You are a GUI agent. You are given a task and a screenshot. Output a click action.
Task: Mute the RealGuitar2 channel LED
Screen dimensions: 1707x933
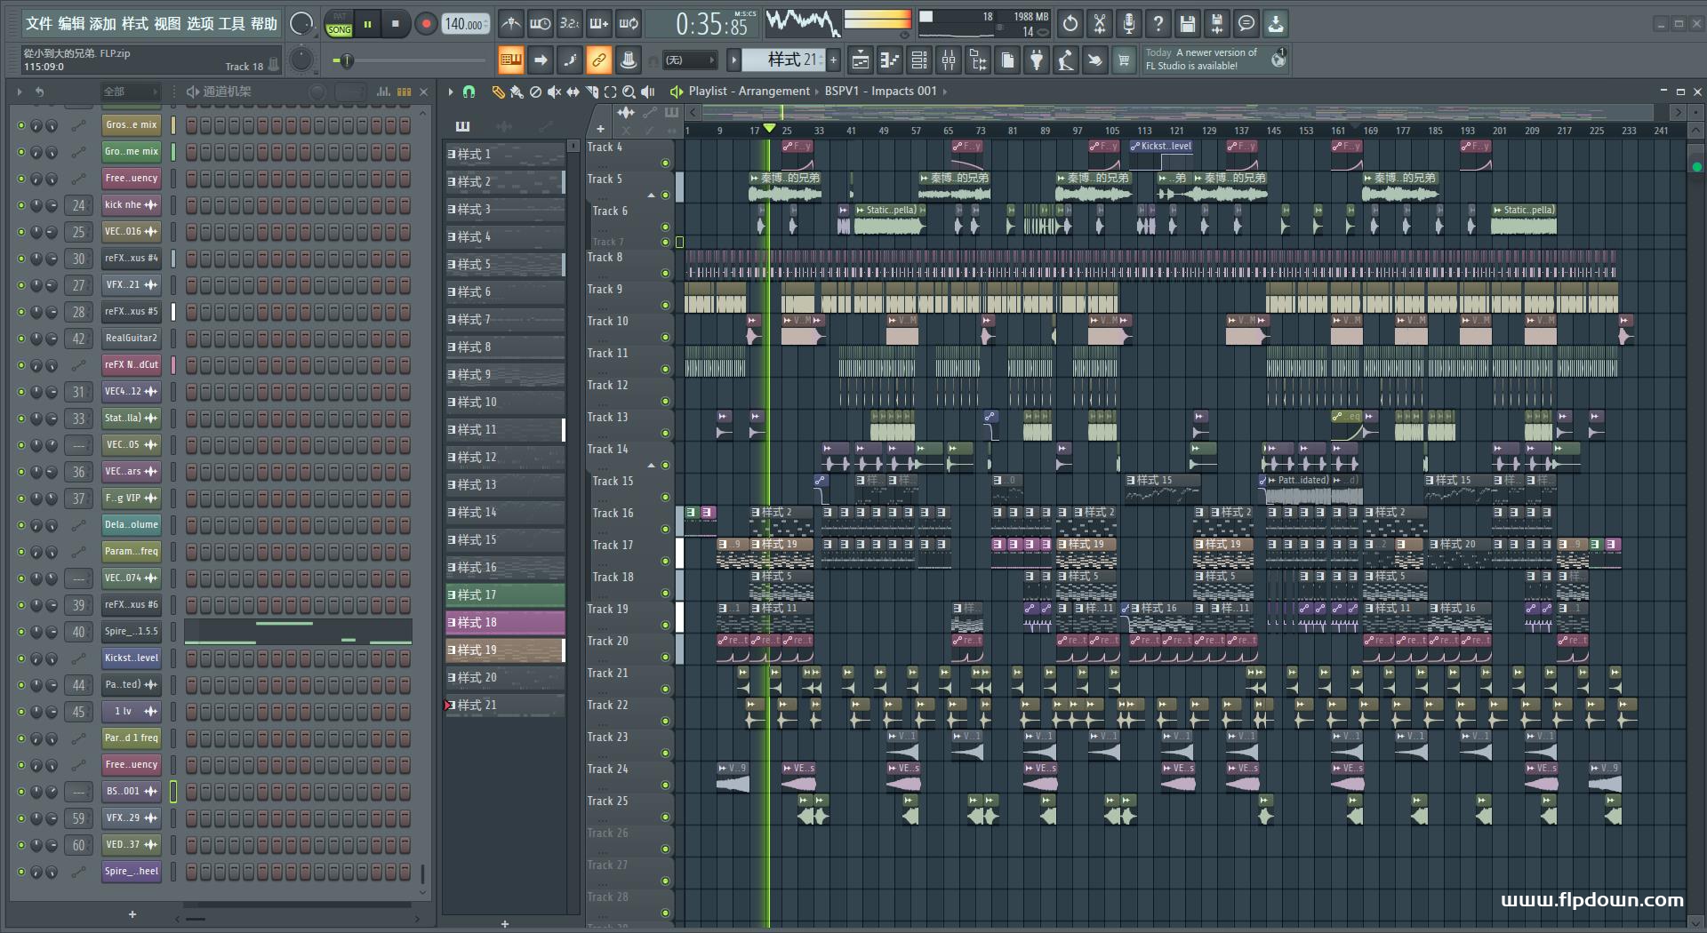pos(21,339)
